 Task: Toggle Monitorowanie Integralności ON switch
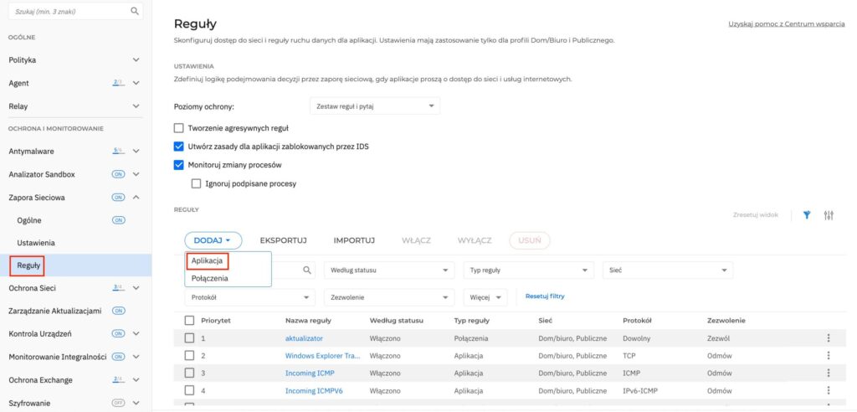point(119,357)
